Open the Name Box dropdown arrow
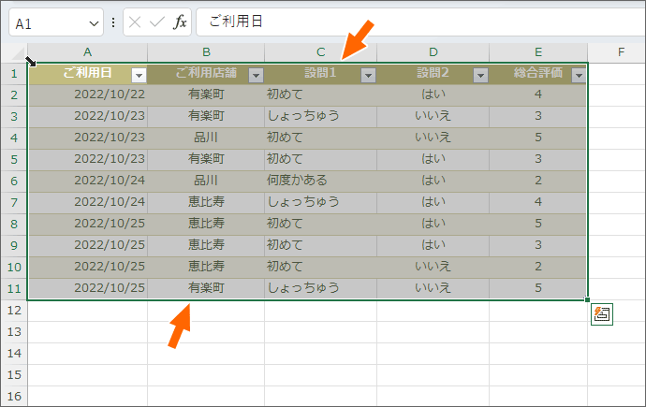Viewport: 646px width, 407px height. tap(94, 23)
